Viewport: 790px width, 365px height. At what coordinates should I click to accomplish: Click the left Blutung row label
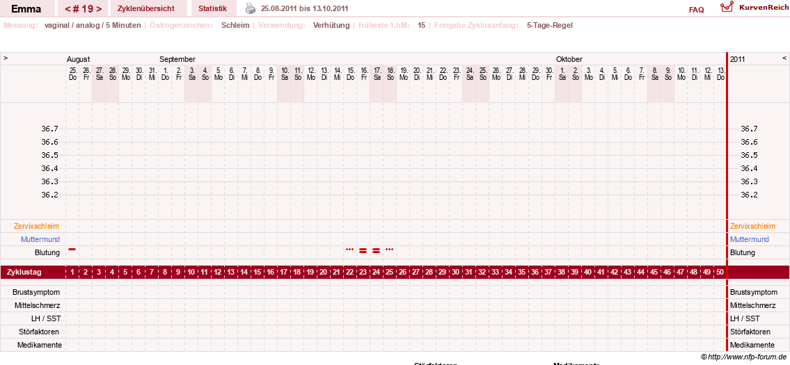[x=47, y=252]
